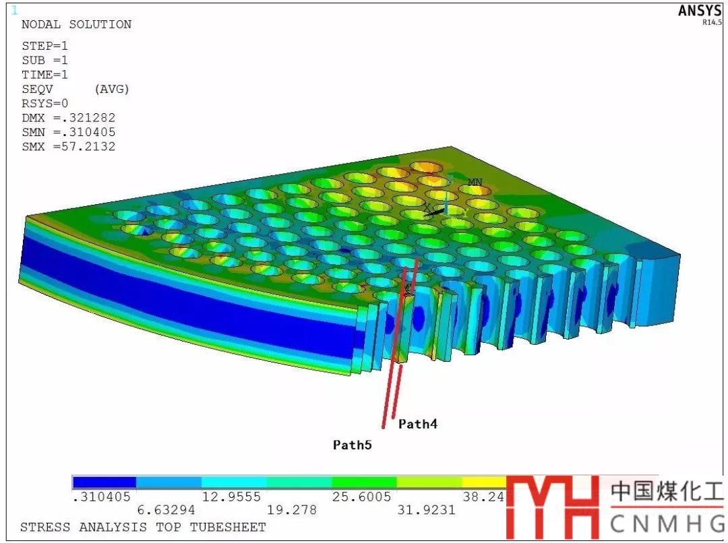Select legend value 19.278

pyautogui.click(x=292, y=510)
